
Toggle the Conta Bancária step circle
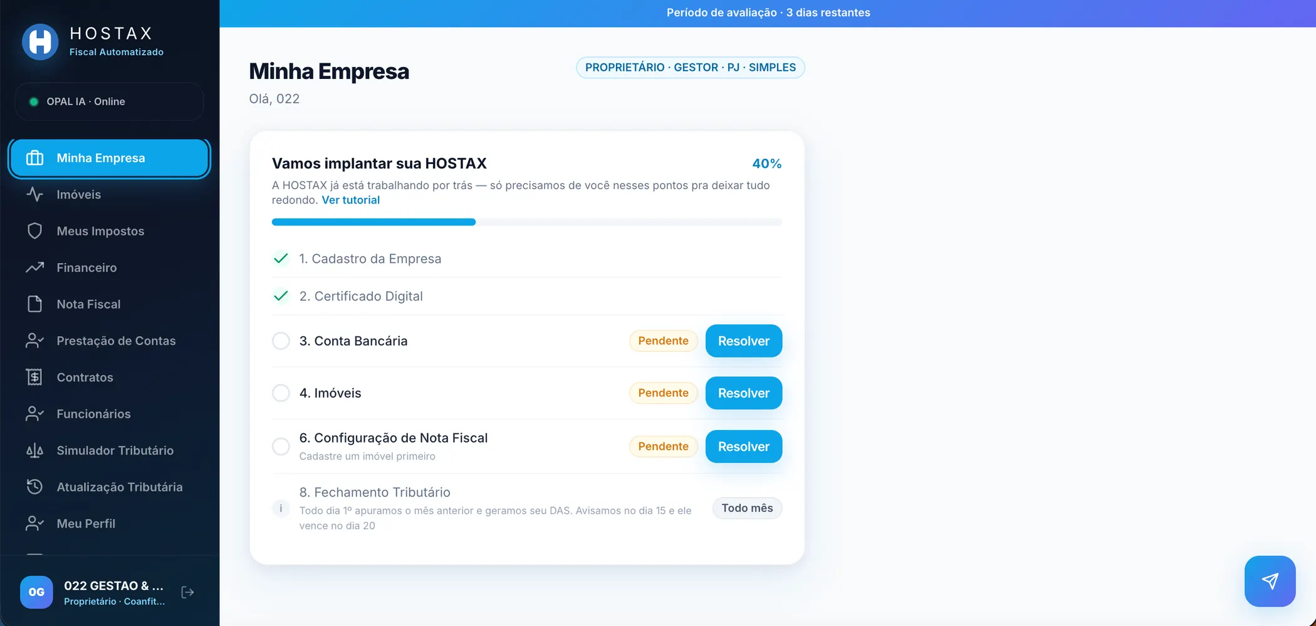[281, 341]
